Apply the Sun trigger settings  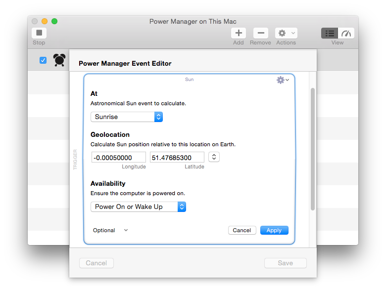(x=274, y=230)
